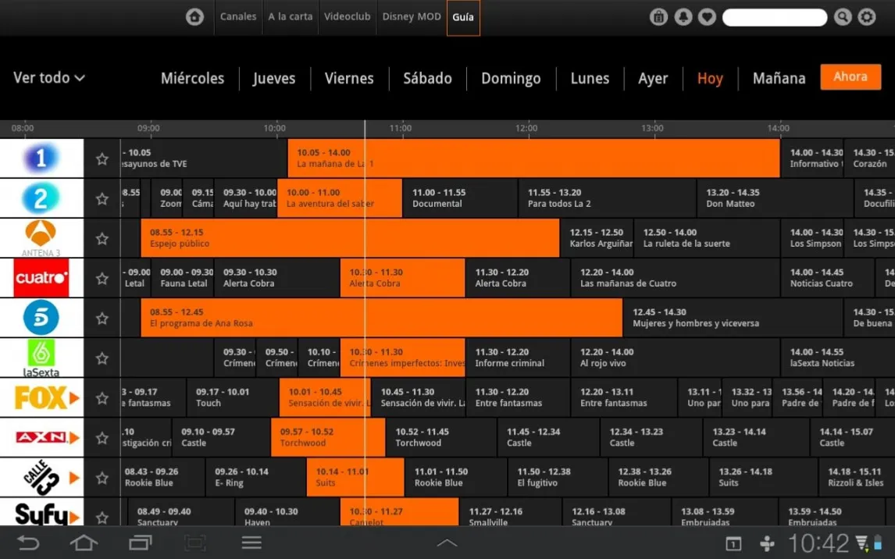
Task: Open the shopping bag purchases icon
Action: pos(658,17)
